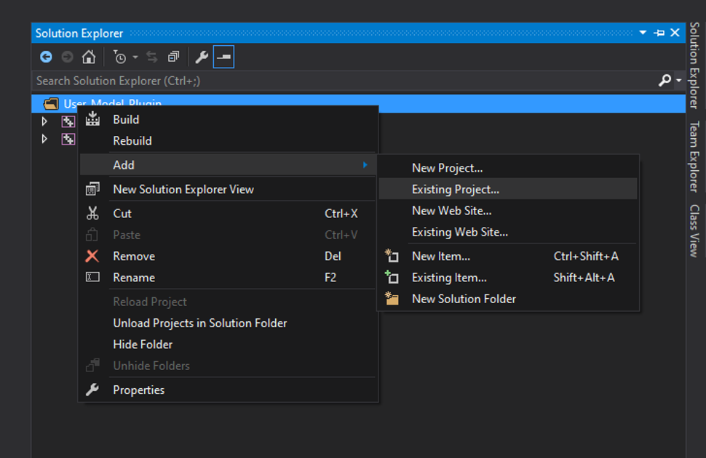Open search options dropdown arrow
The image size is (706, 458).
(x=678, y=81)
